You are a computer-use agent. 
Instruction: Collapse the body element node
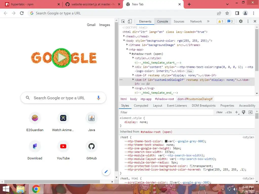tap(124, 40)
